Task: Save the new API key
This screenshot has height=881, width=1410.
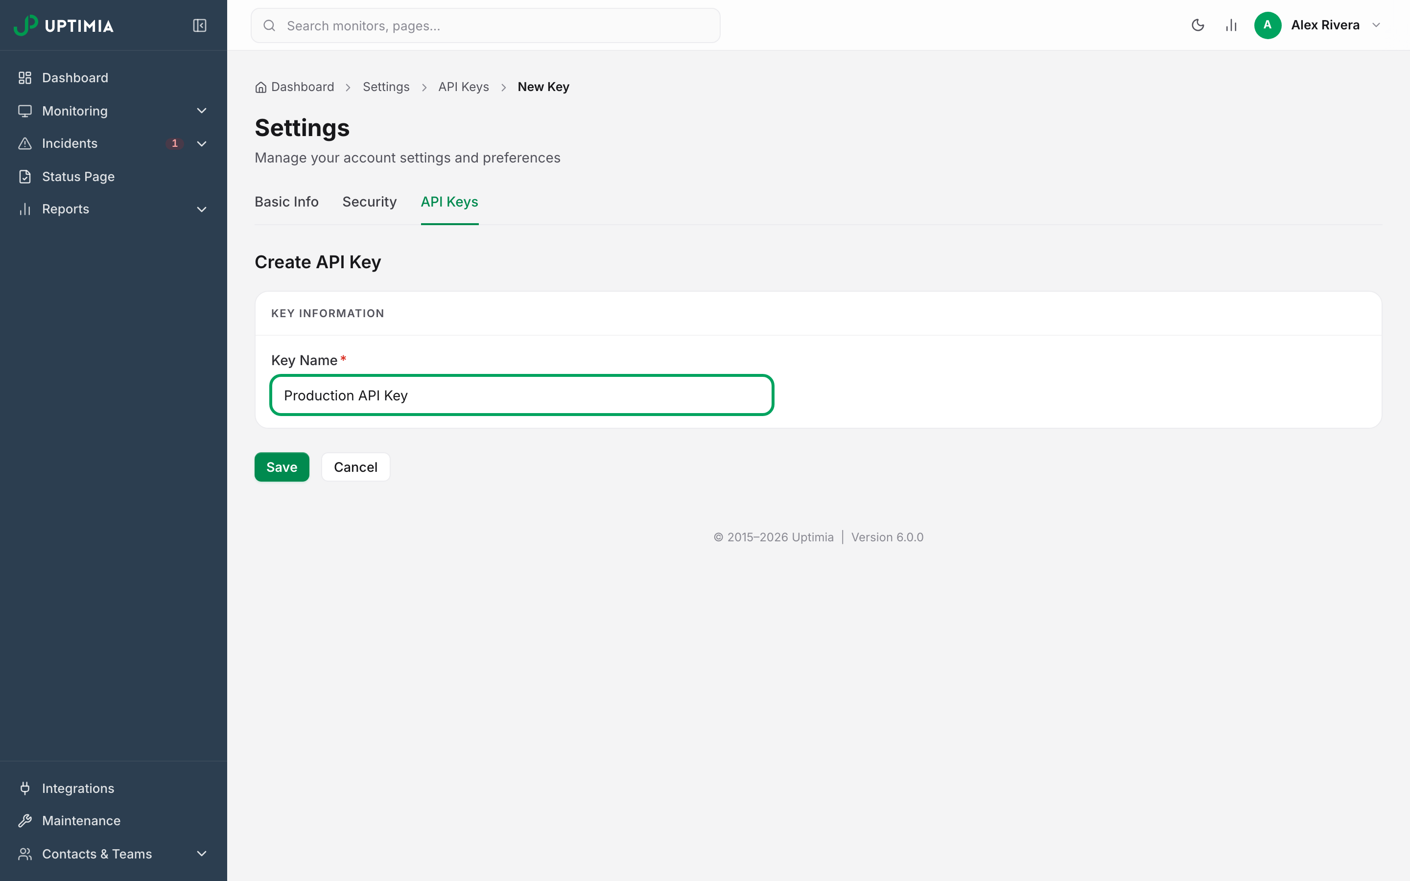Action: 282,467
